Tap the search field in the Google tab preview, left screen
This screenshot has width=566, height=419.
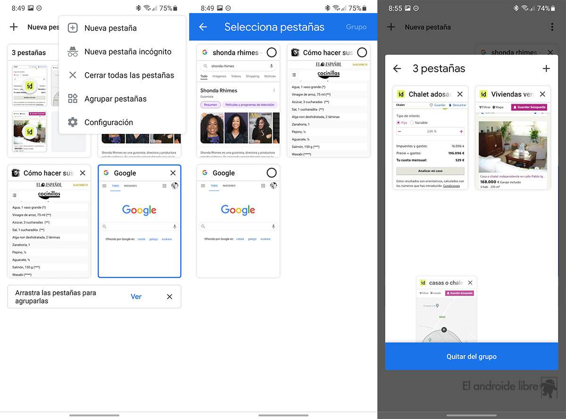[x=139, y=227]
